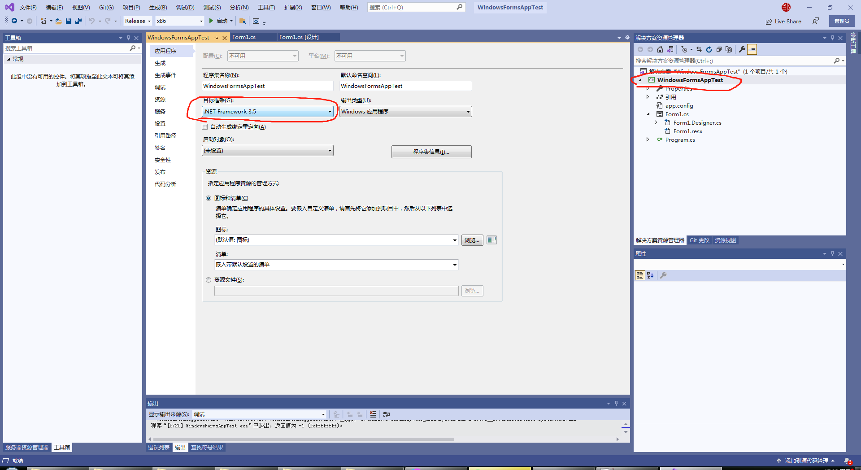The image size is (861, 470).
Task: Click the assembly name input field
Action: pos(268,86)
